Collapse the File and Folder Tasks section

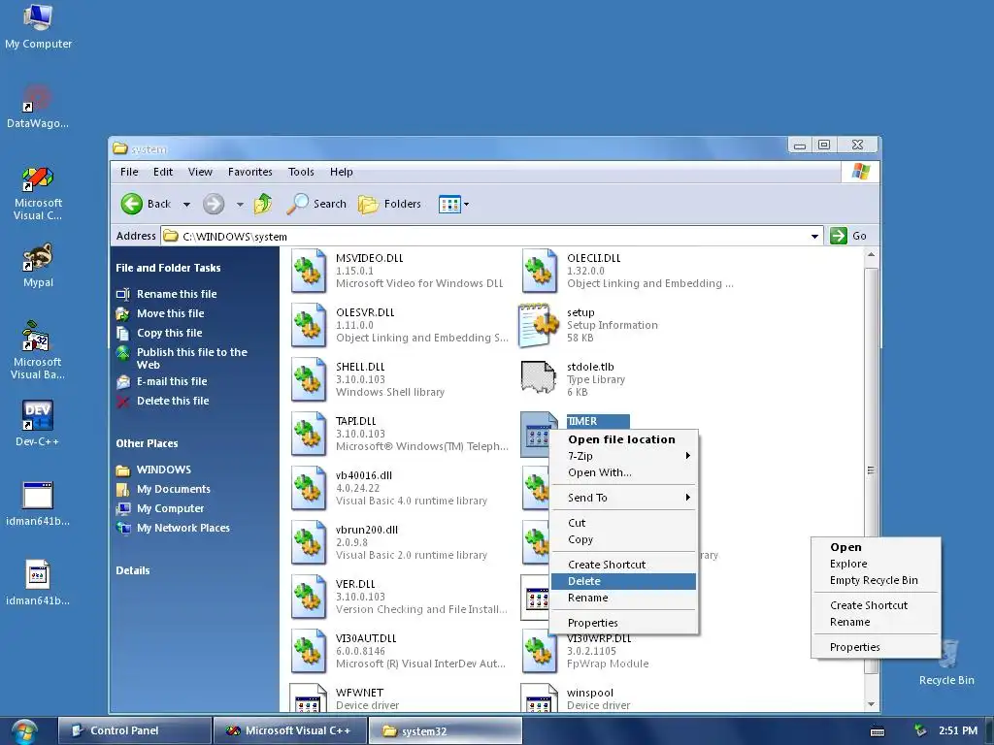click(168, 268)
